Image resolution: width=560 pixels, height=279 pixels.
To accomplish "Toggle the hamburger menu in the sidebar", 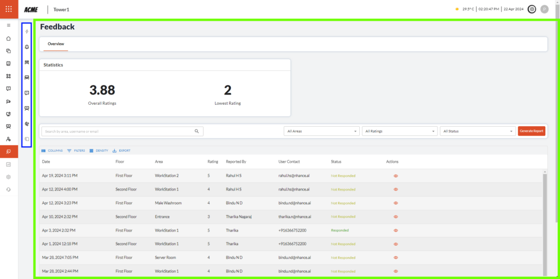I will point(8,26).
